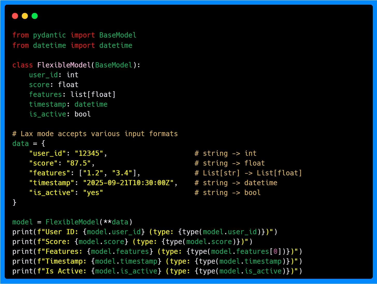This screenshot has width=377, height=284.
Task: Click the lax mode comment line
Action: pyautogui.click(x=95, y=134)
